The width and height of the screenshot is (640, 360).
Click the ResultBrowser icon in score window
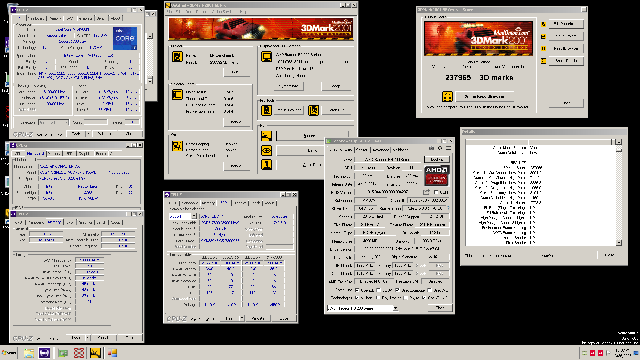click(543, 49)
